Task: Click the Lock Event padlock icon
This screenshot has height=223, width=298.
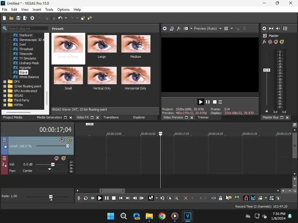Action: click(x=221, y=198)
